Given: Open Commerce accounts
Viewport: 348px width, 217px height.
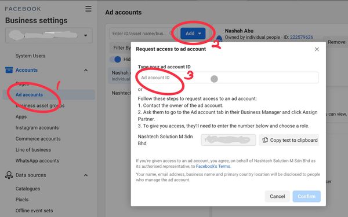Looking at the screenshot, I should click(38, 139).
